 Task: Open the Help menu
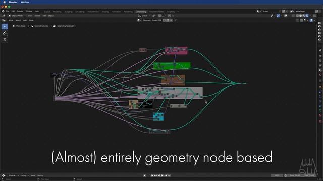[x=37, y=11]
